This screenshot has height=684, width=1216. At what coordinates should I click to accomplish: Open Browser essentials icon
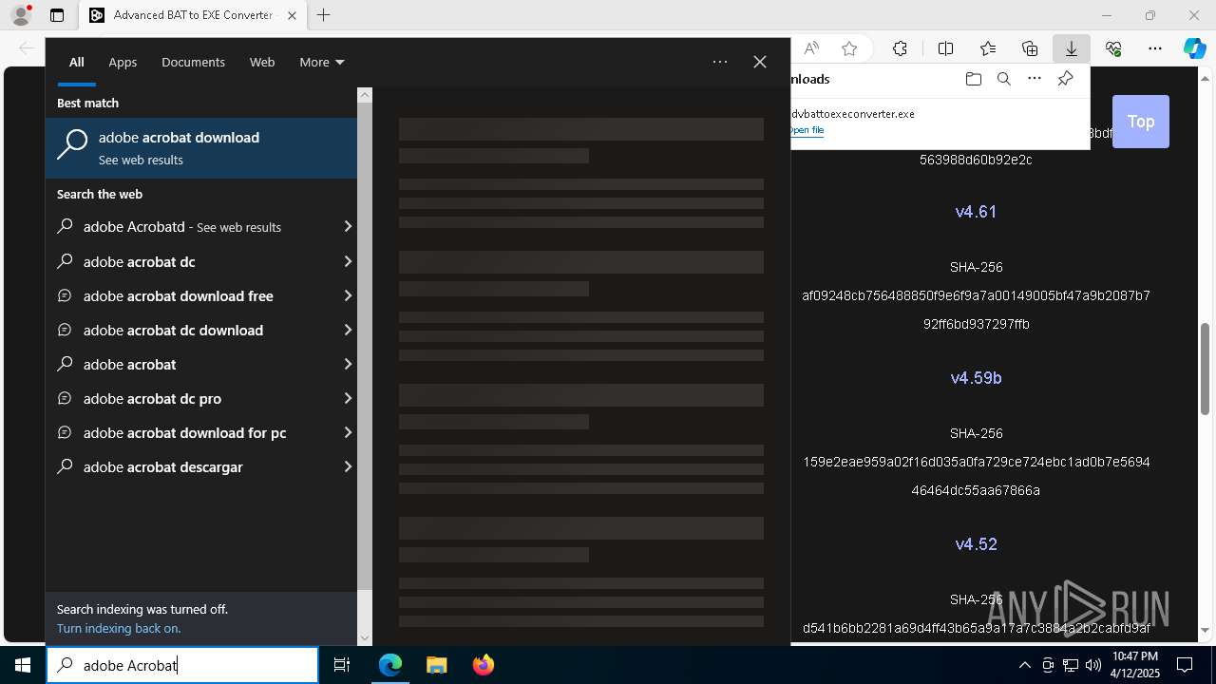(x=1113, y=48)
